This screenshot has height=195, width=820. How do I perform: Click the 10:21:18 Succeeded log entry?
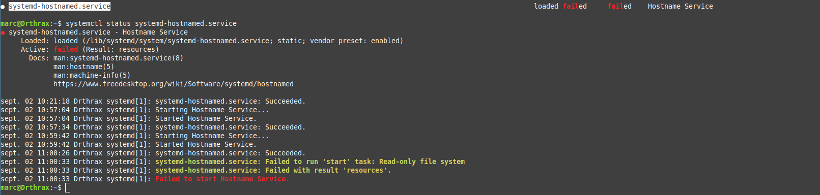[153, 102]
